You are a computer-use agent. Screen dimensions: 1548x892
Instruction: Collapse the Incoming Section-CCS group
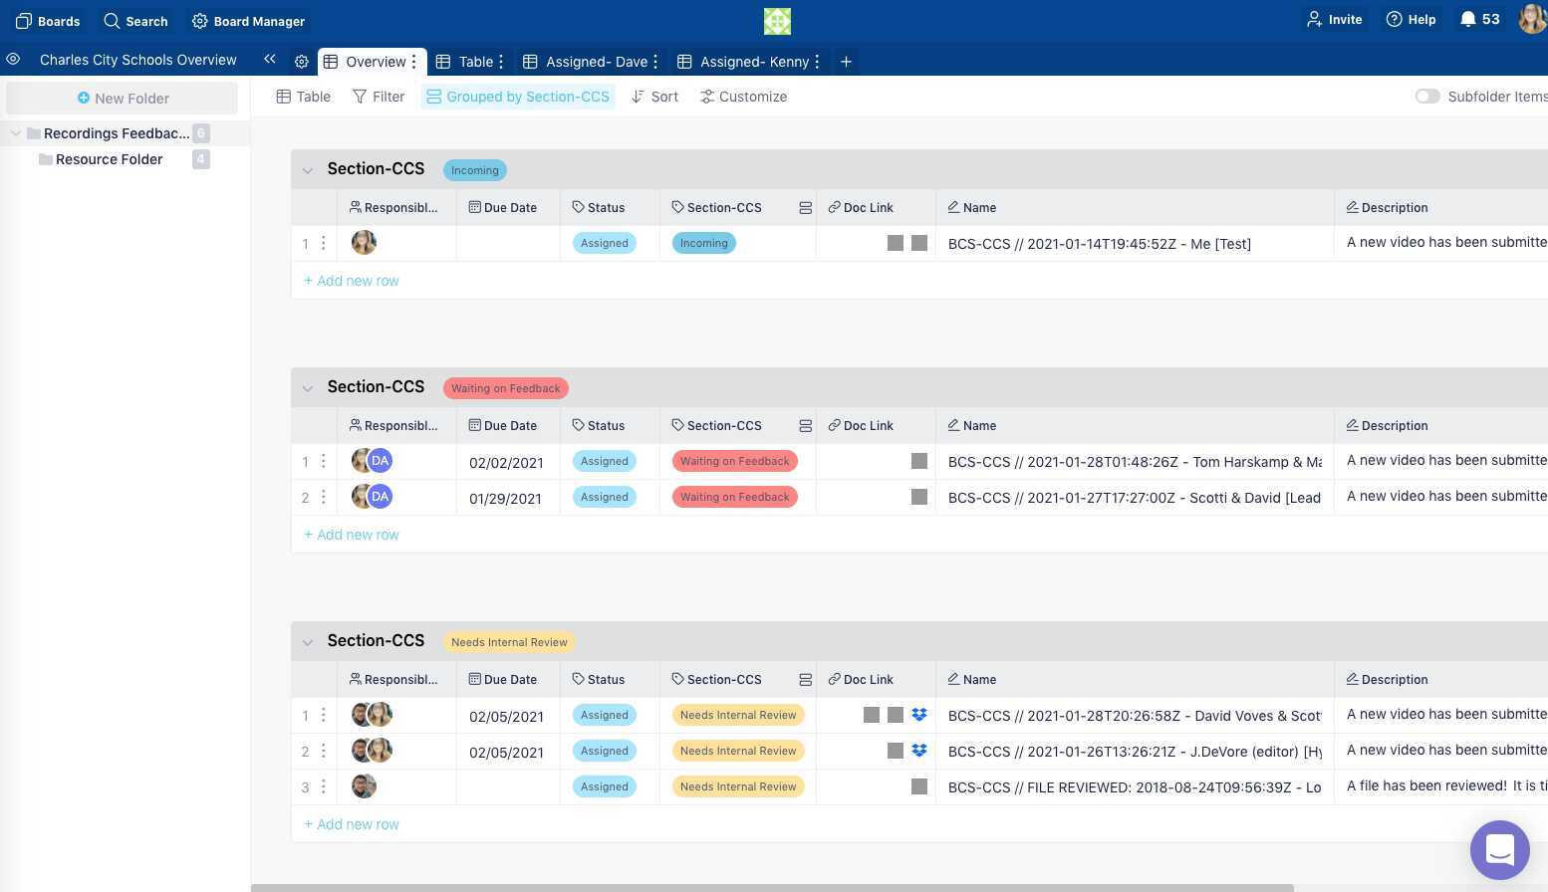[308, 170]
